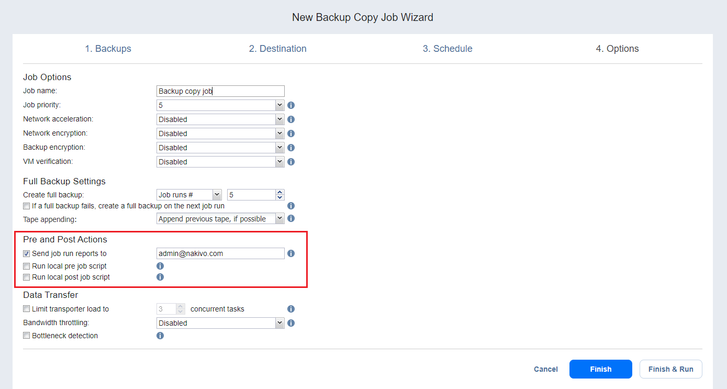
Task: Click info icon beside Bottleneck detection
Action: [x=160, y=336]
